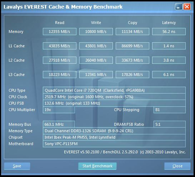Click the CPU FSB label
Screen dimensions: 195x177
[x=16, y=103]
